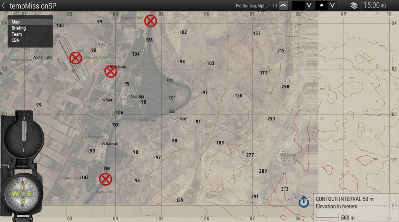399x222 pixels.
Task: Click the river wave symbol near Hujayr
Action: (x=172, y=111)
